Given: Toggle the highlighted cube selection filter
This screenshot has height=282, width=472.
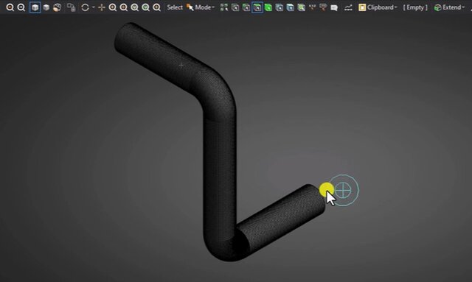Looking at the screenshot, I should click(257, 7).
